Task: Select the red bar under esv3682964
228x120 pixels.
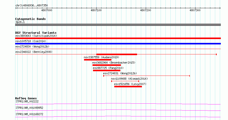Action: tap(107, 65)
